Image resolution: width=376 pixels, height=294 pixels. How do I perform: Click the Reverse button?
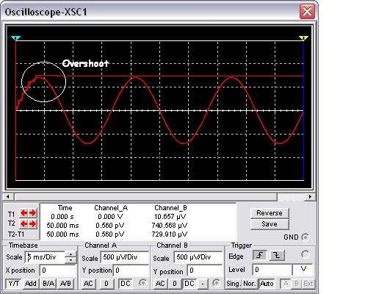coord(270,213)
